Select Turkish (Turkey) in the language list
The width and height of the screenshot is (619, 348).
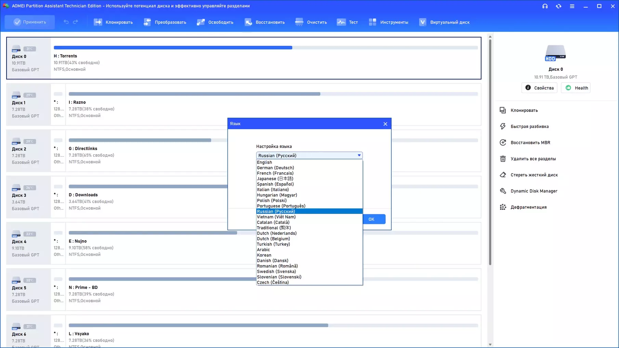pos(309,244)
